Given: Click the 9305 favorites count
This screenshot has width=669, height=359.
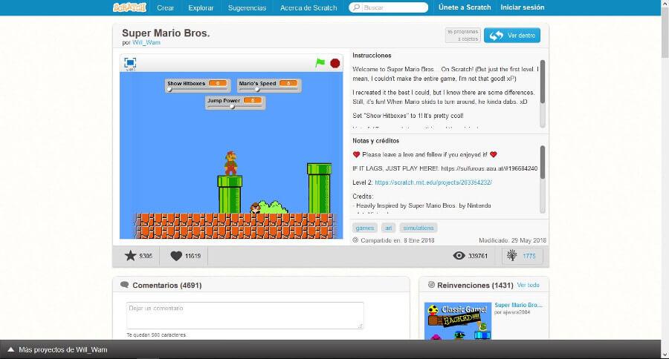Looking at the screenshot, I should click(146, 256).
